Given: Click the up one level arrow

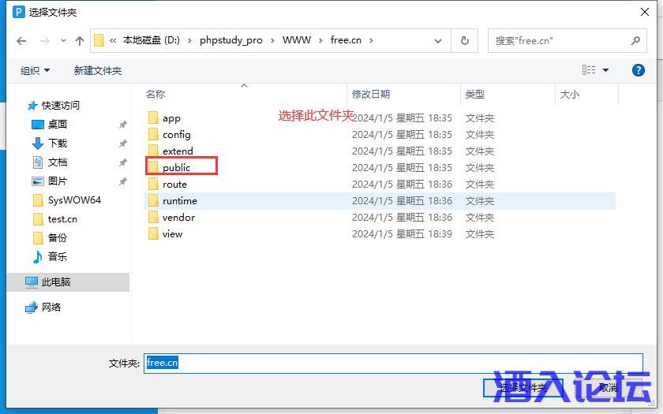Looking at the screenshot, I should point(79,41).
